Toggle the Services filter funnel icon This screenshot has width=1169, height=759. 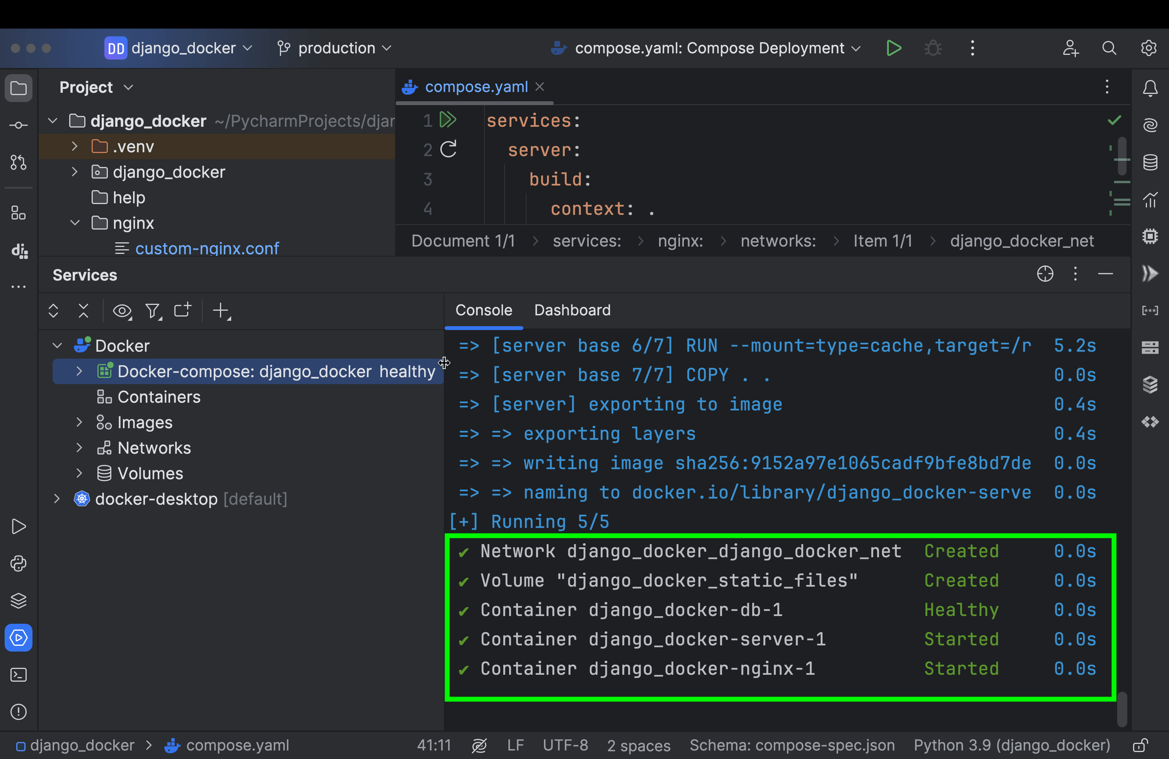click(153, 311)
